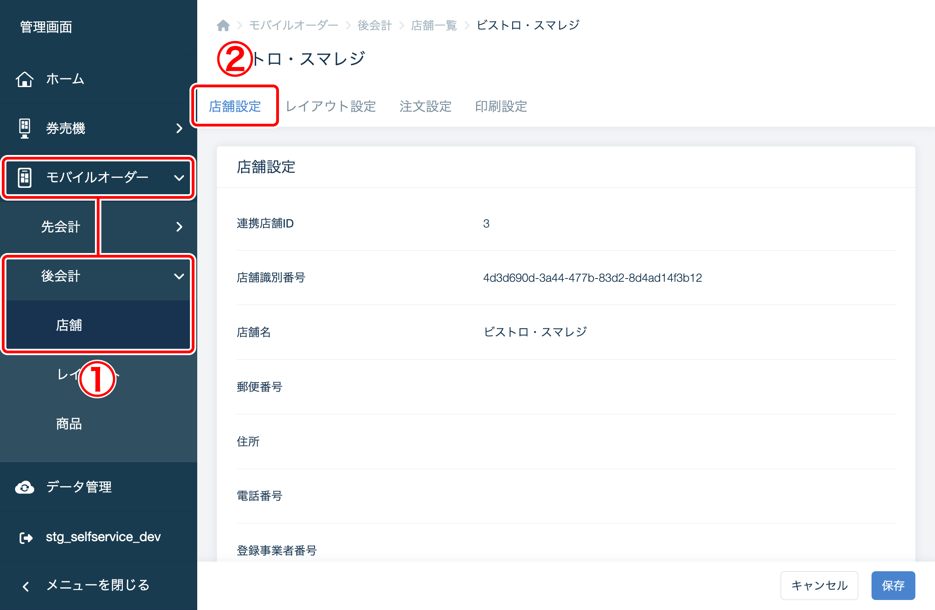Go to モバイルオーダー breadcrumb link

(x=294, y=26)
